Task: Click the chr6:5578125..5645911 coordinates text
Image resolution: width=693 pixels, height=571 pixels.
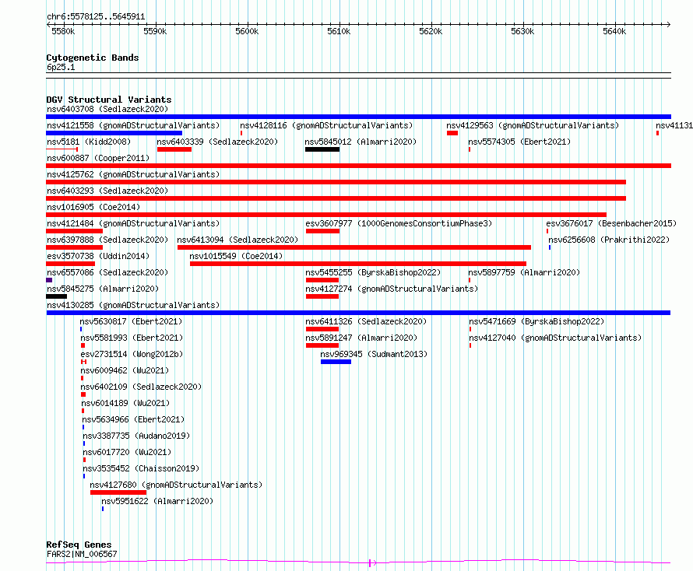Action: click(x=96, y=17)
